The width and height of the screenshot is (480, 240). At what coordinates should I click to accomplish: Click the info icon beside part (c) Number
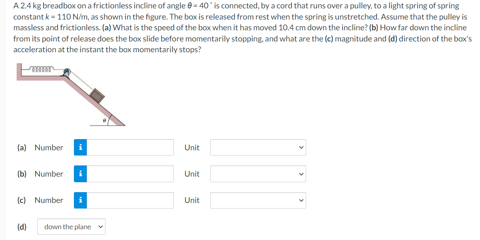click(80, 200)
